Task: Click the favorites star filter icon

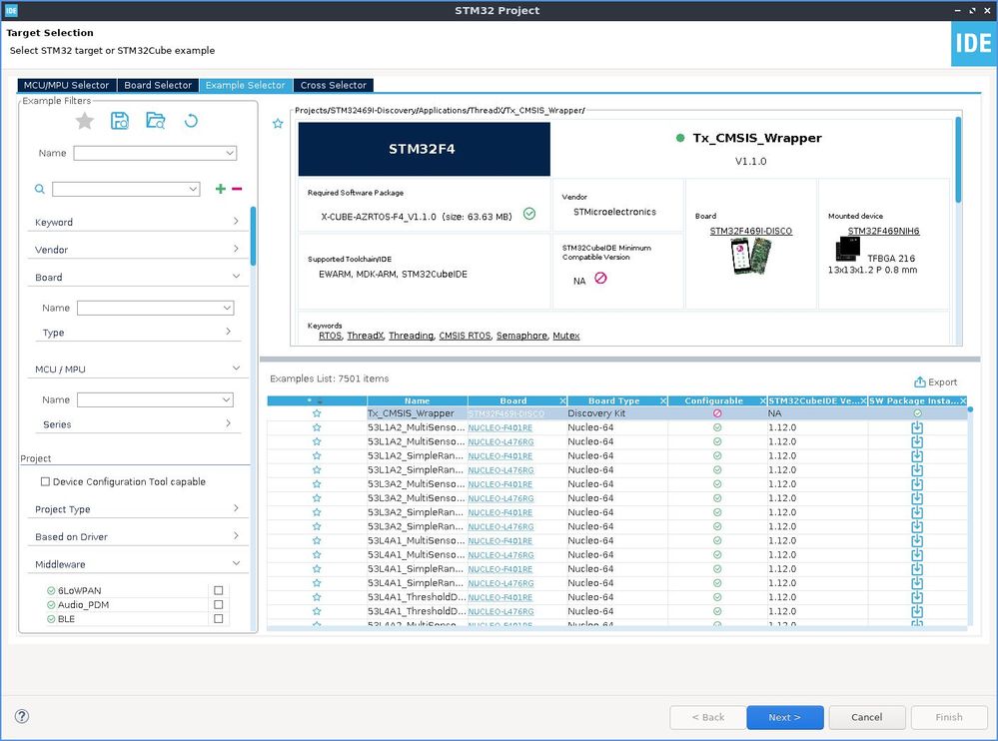Action: click(85, 121)
